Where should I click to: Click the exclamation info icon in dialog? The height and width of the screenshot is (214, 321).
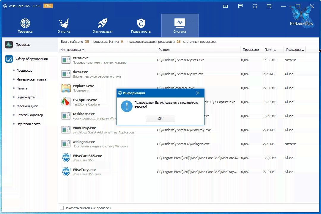point(127,106)
